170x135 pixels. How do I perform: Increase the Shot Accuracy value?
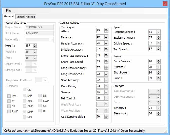click(106, 79)
